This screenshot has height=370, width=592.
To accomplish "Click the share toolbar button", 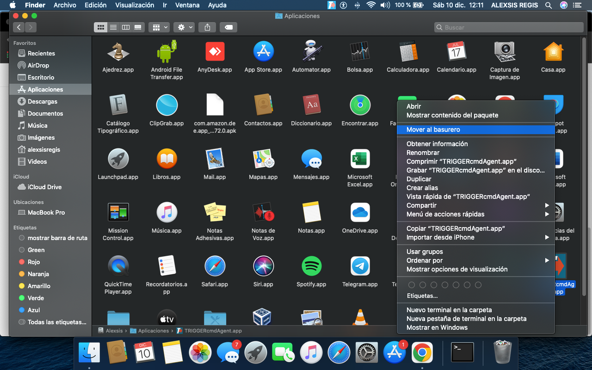I will point(207,27).
